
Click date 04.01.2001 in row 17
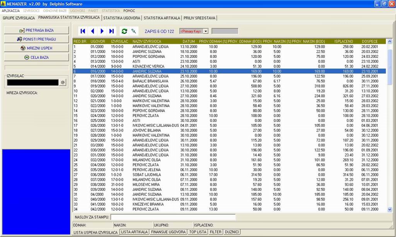[x=189, y=126]
